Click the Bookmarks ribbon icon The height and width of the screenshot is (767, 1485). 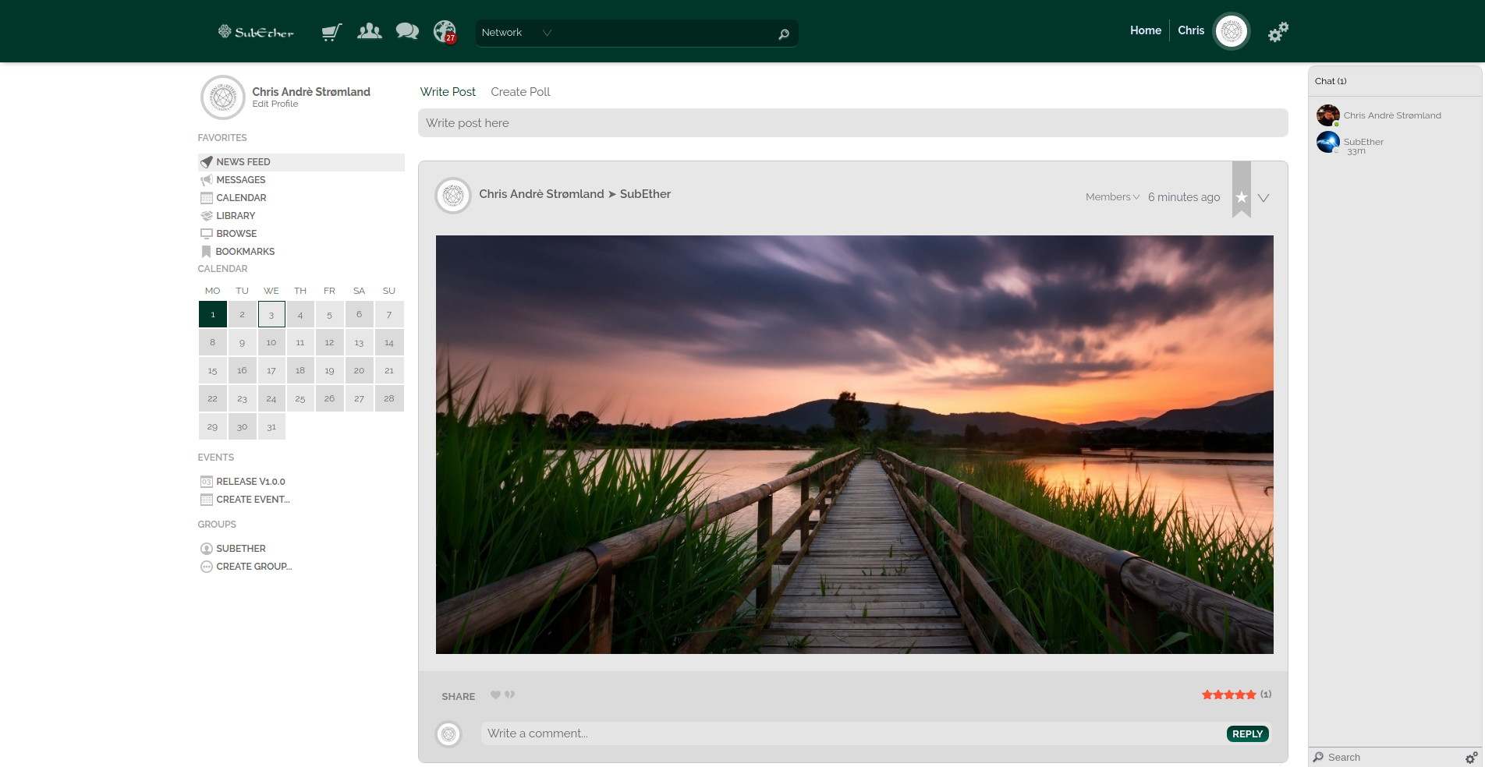pyautogui.click(x=207, y=252)
